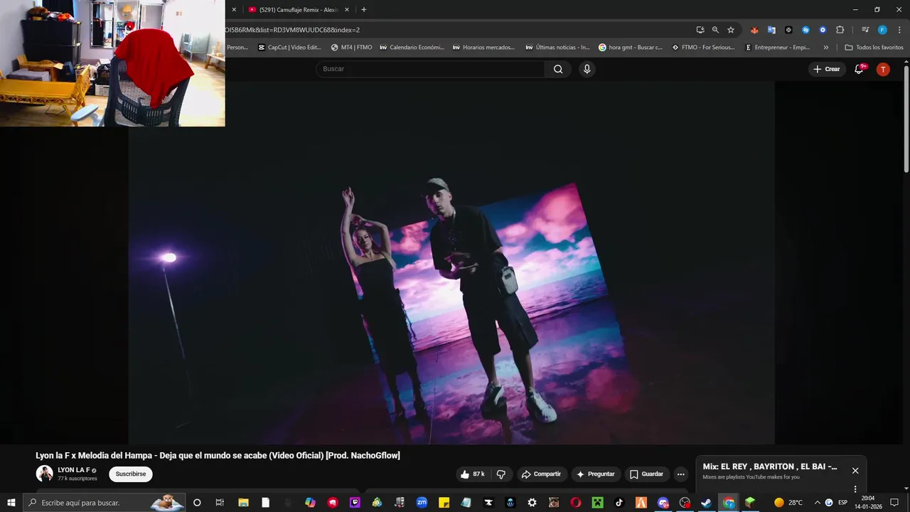The width and height of the screenshot is (910, 512).
Task: Save the video with Guardar
Action: click(646, 474)
